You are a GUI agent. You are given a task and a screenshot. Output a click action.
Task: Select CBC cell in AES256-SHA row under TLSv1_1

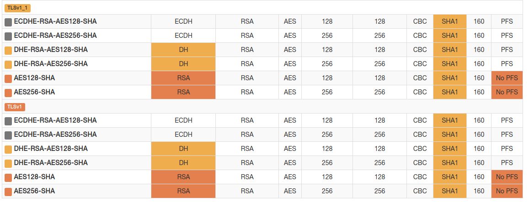[x=420, y=92]
